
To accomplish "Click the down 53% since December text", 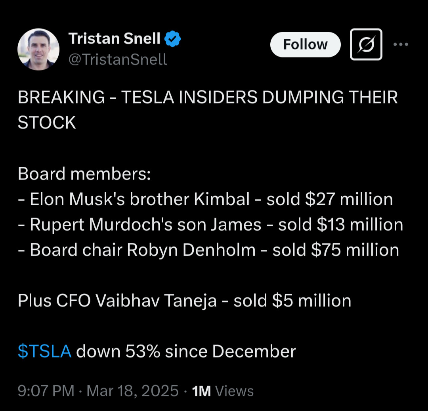I will click(x=186, y=351).
